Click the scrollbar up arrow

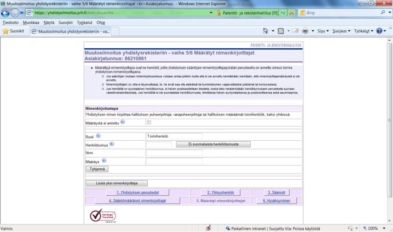click(389, 40)
